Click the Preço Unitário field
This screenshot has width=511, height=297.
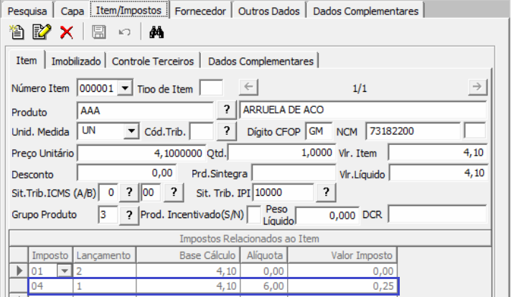[x=141, y=153]
